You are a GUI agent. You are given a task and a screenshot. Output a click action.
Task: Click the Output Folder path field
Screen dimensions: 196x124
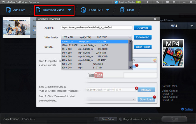coord(58,119)
